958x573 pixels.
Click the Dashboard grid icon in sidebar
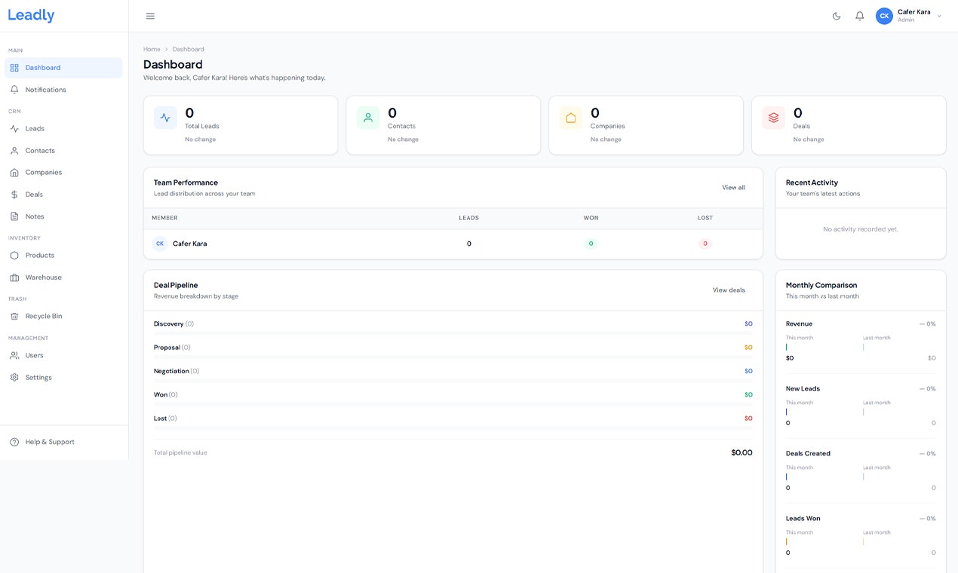(x=14, y=68)
